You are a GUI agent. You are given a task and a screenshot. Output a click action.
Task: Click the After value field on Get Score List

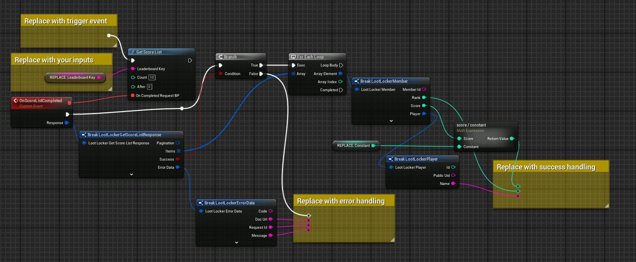click(149, 87)
